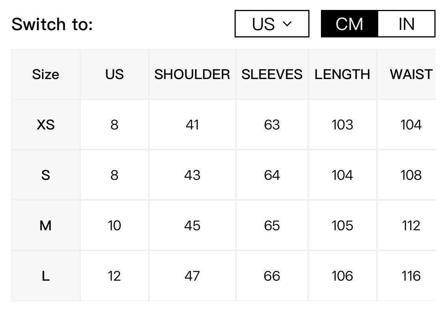Click the L sleeves value 66
The image size is (447, 333).
[272, 276]
